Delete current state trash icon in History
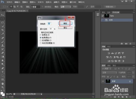The height and width of the screenshot is (99, 136). 130,44
